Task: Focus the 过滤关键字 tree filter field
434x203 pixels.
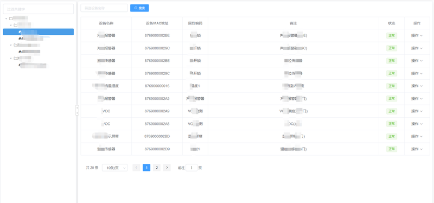Action: (38, 9)
